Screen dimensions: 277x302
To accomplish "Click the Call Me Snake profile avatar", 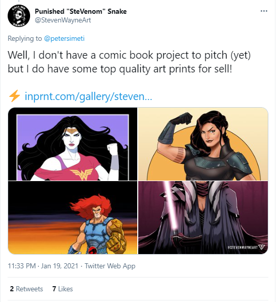I will point(19,16).
